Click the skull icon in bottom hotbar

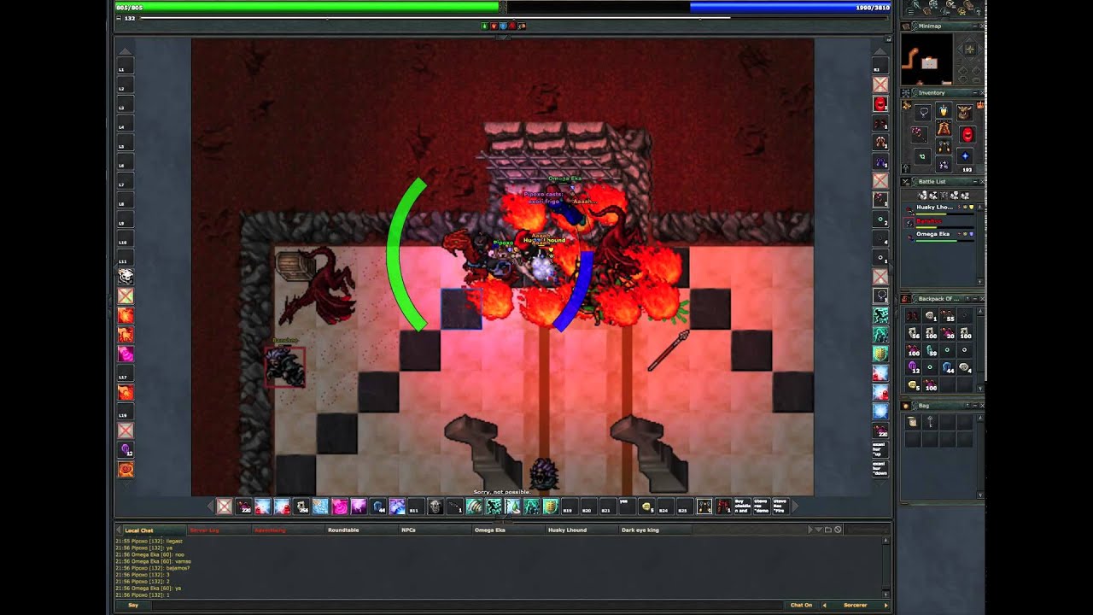point(435,507)
